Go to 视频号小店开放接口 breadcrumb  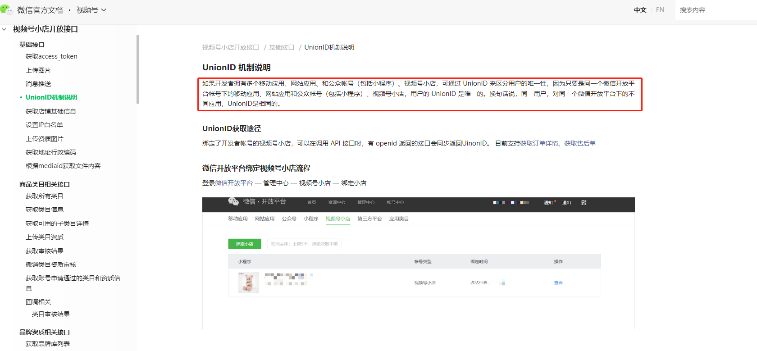point(231,47)
